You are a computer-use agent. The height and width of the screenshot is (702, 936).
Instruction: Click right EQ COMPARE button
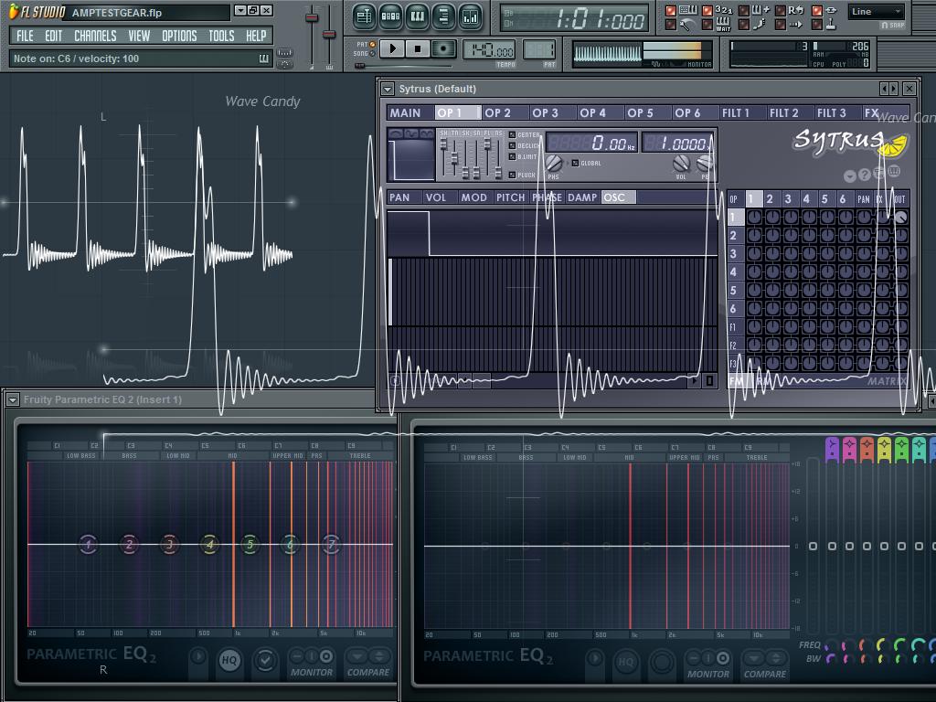(x=765, y=665)
